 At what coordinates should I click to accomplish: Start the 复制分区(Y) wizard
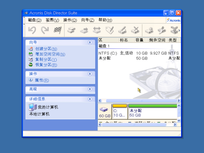(46, 60)
